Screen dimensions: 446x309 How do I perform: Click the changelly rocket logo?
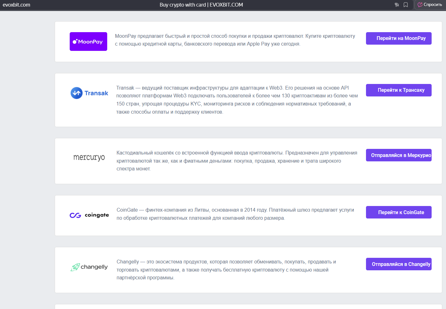(75, 267)
